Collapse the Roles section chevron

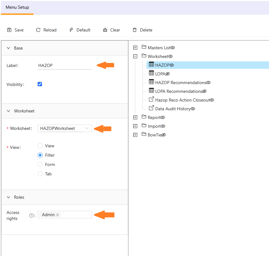tap(8, 197)
